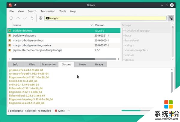Click the rollback undo toolbar icon
The width and height of the screenshot is (180, 122).
[x=32, y=18]
